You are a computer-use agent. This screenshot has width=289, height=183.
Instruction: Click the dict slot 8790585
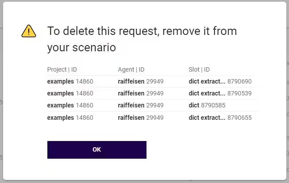click(x=207, y=105)
